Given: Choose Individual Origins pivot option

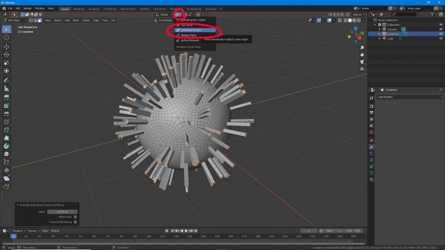Looking at the screenshot, I should [x=195, y=30].
